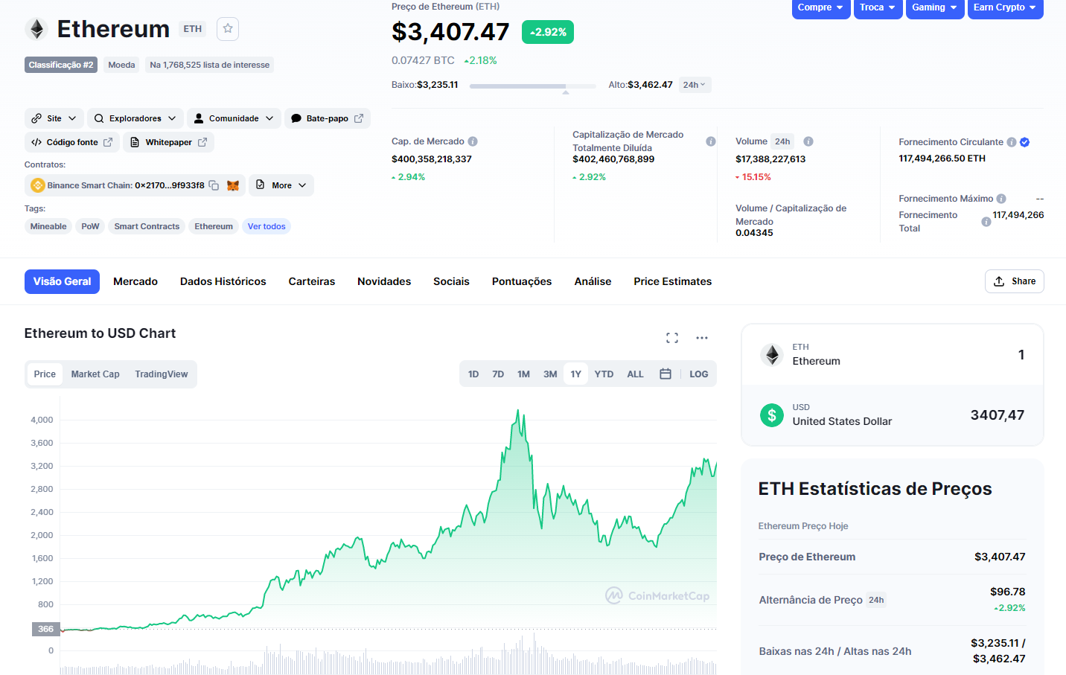Open the Novidades tab
Image resolution: width=1066 pixels, height=675 pixels.
pos(384,281)
